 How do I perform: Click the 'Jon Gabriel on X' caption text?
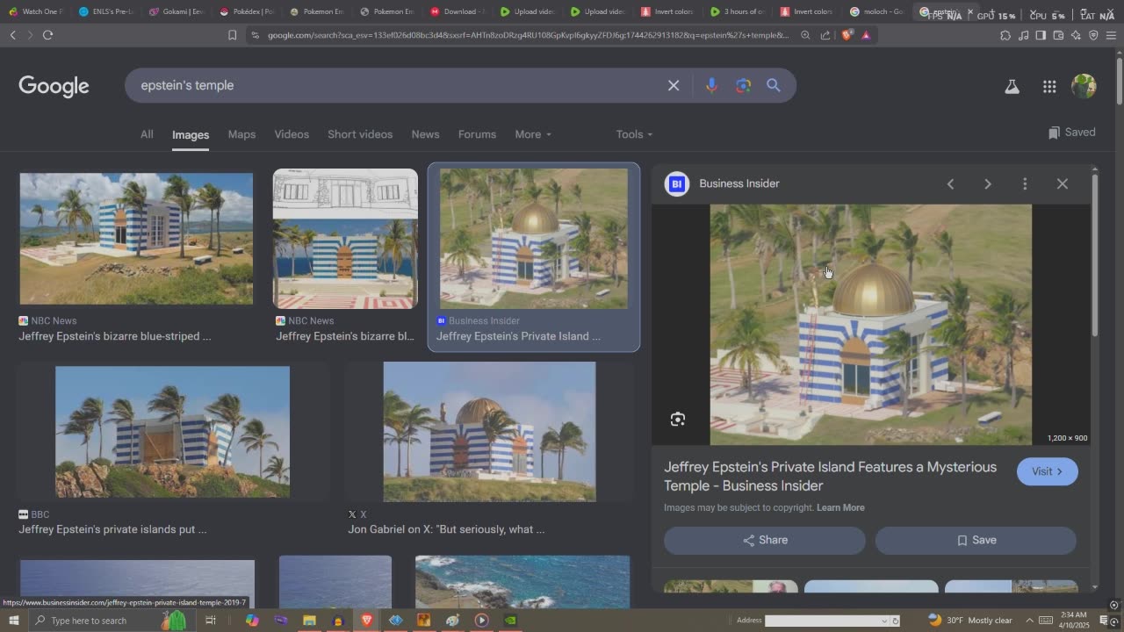[446, 529]
